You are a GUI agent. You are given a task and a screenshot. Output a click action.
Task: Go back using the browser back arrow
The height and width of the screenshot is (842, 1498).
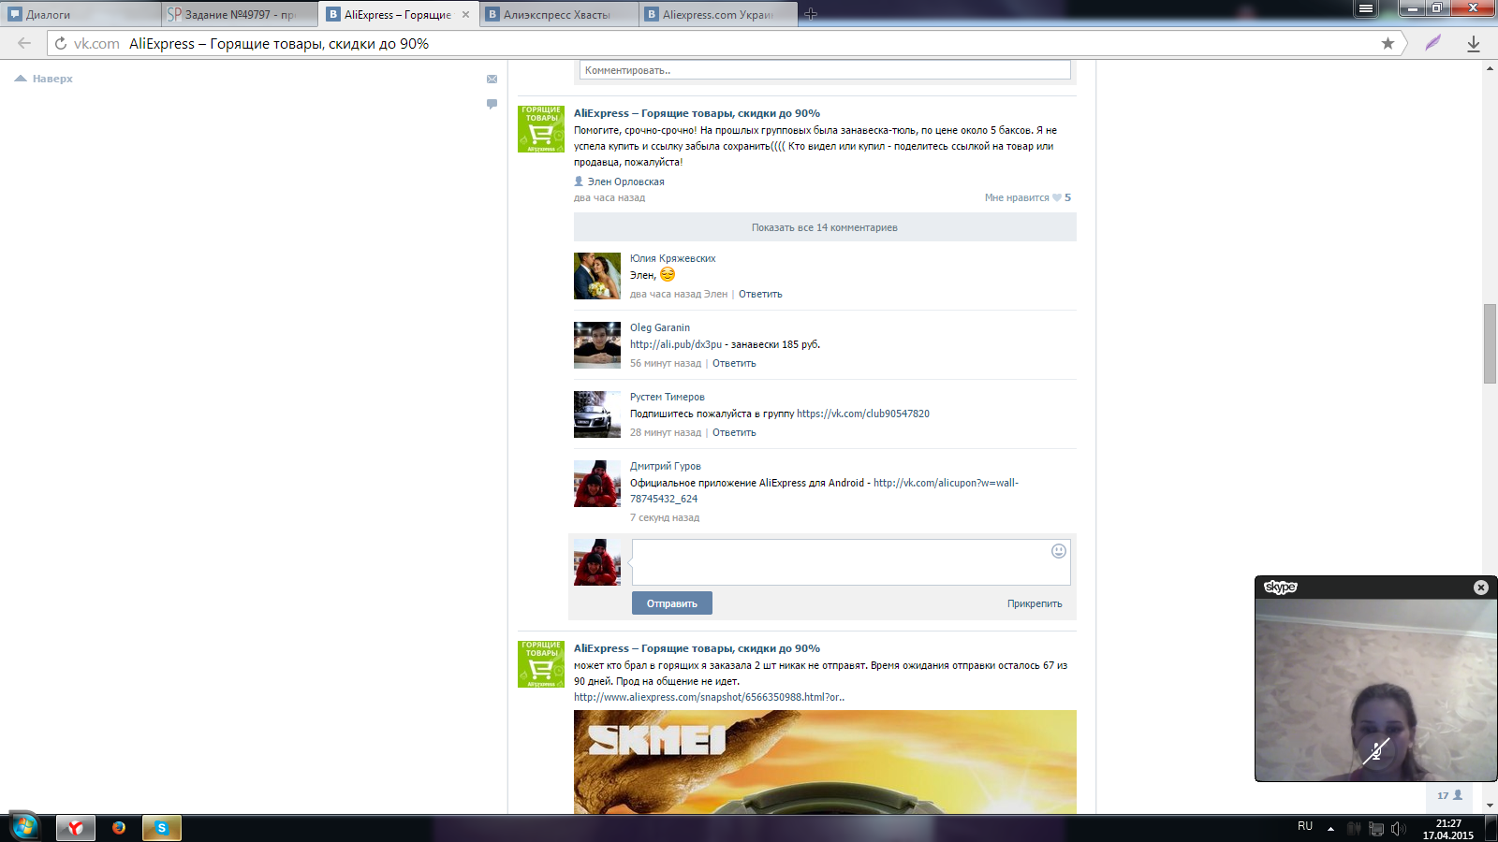pos(24,43)
